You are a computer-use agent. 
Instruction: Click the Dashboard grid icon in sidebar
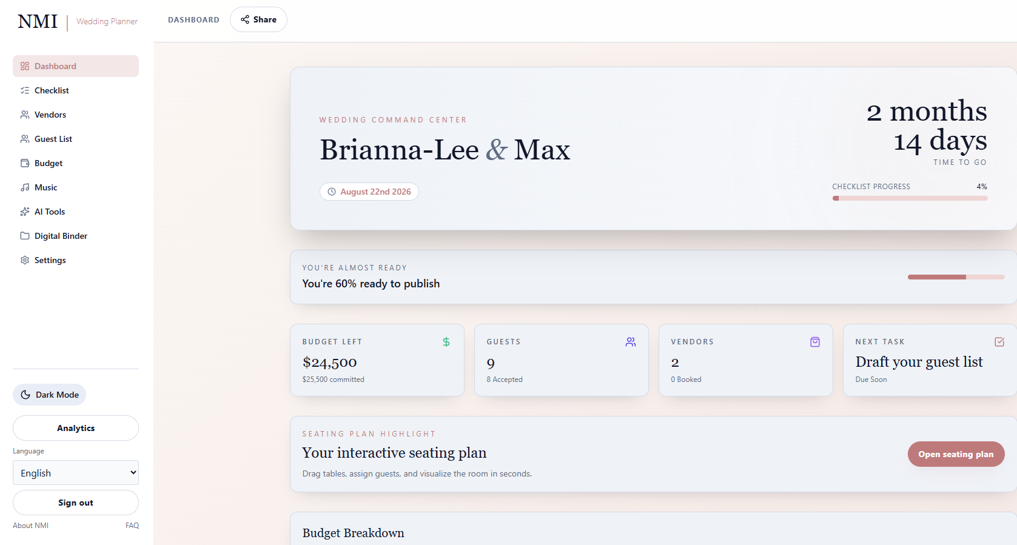point(25,66)
